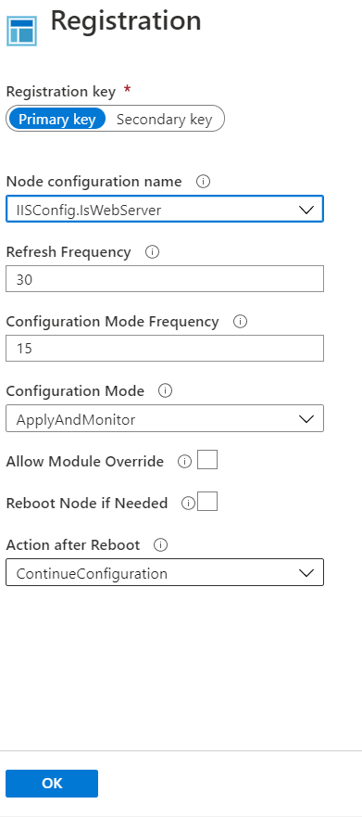The width and height of the screenshot is (362, 817).
Task: Switch to Secondary key option
Action: [x=165, y=119]
